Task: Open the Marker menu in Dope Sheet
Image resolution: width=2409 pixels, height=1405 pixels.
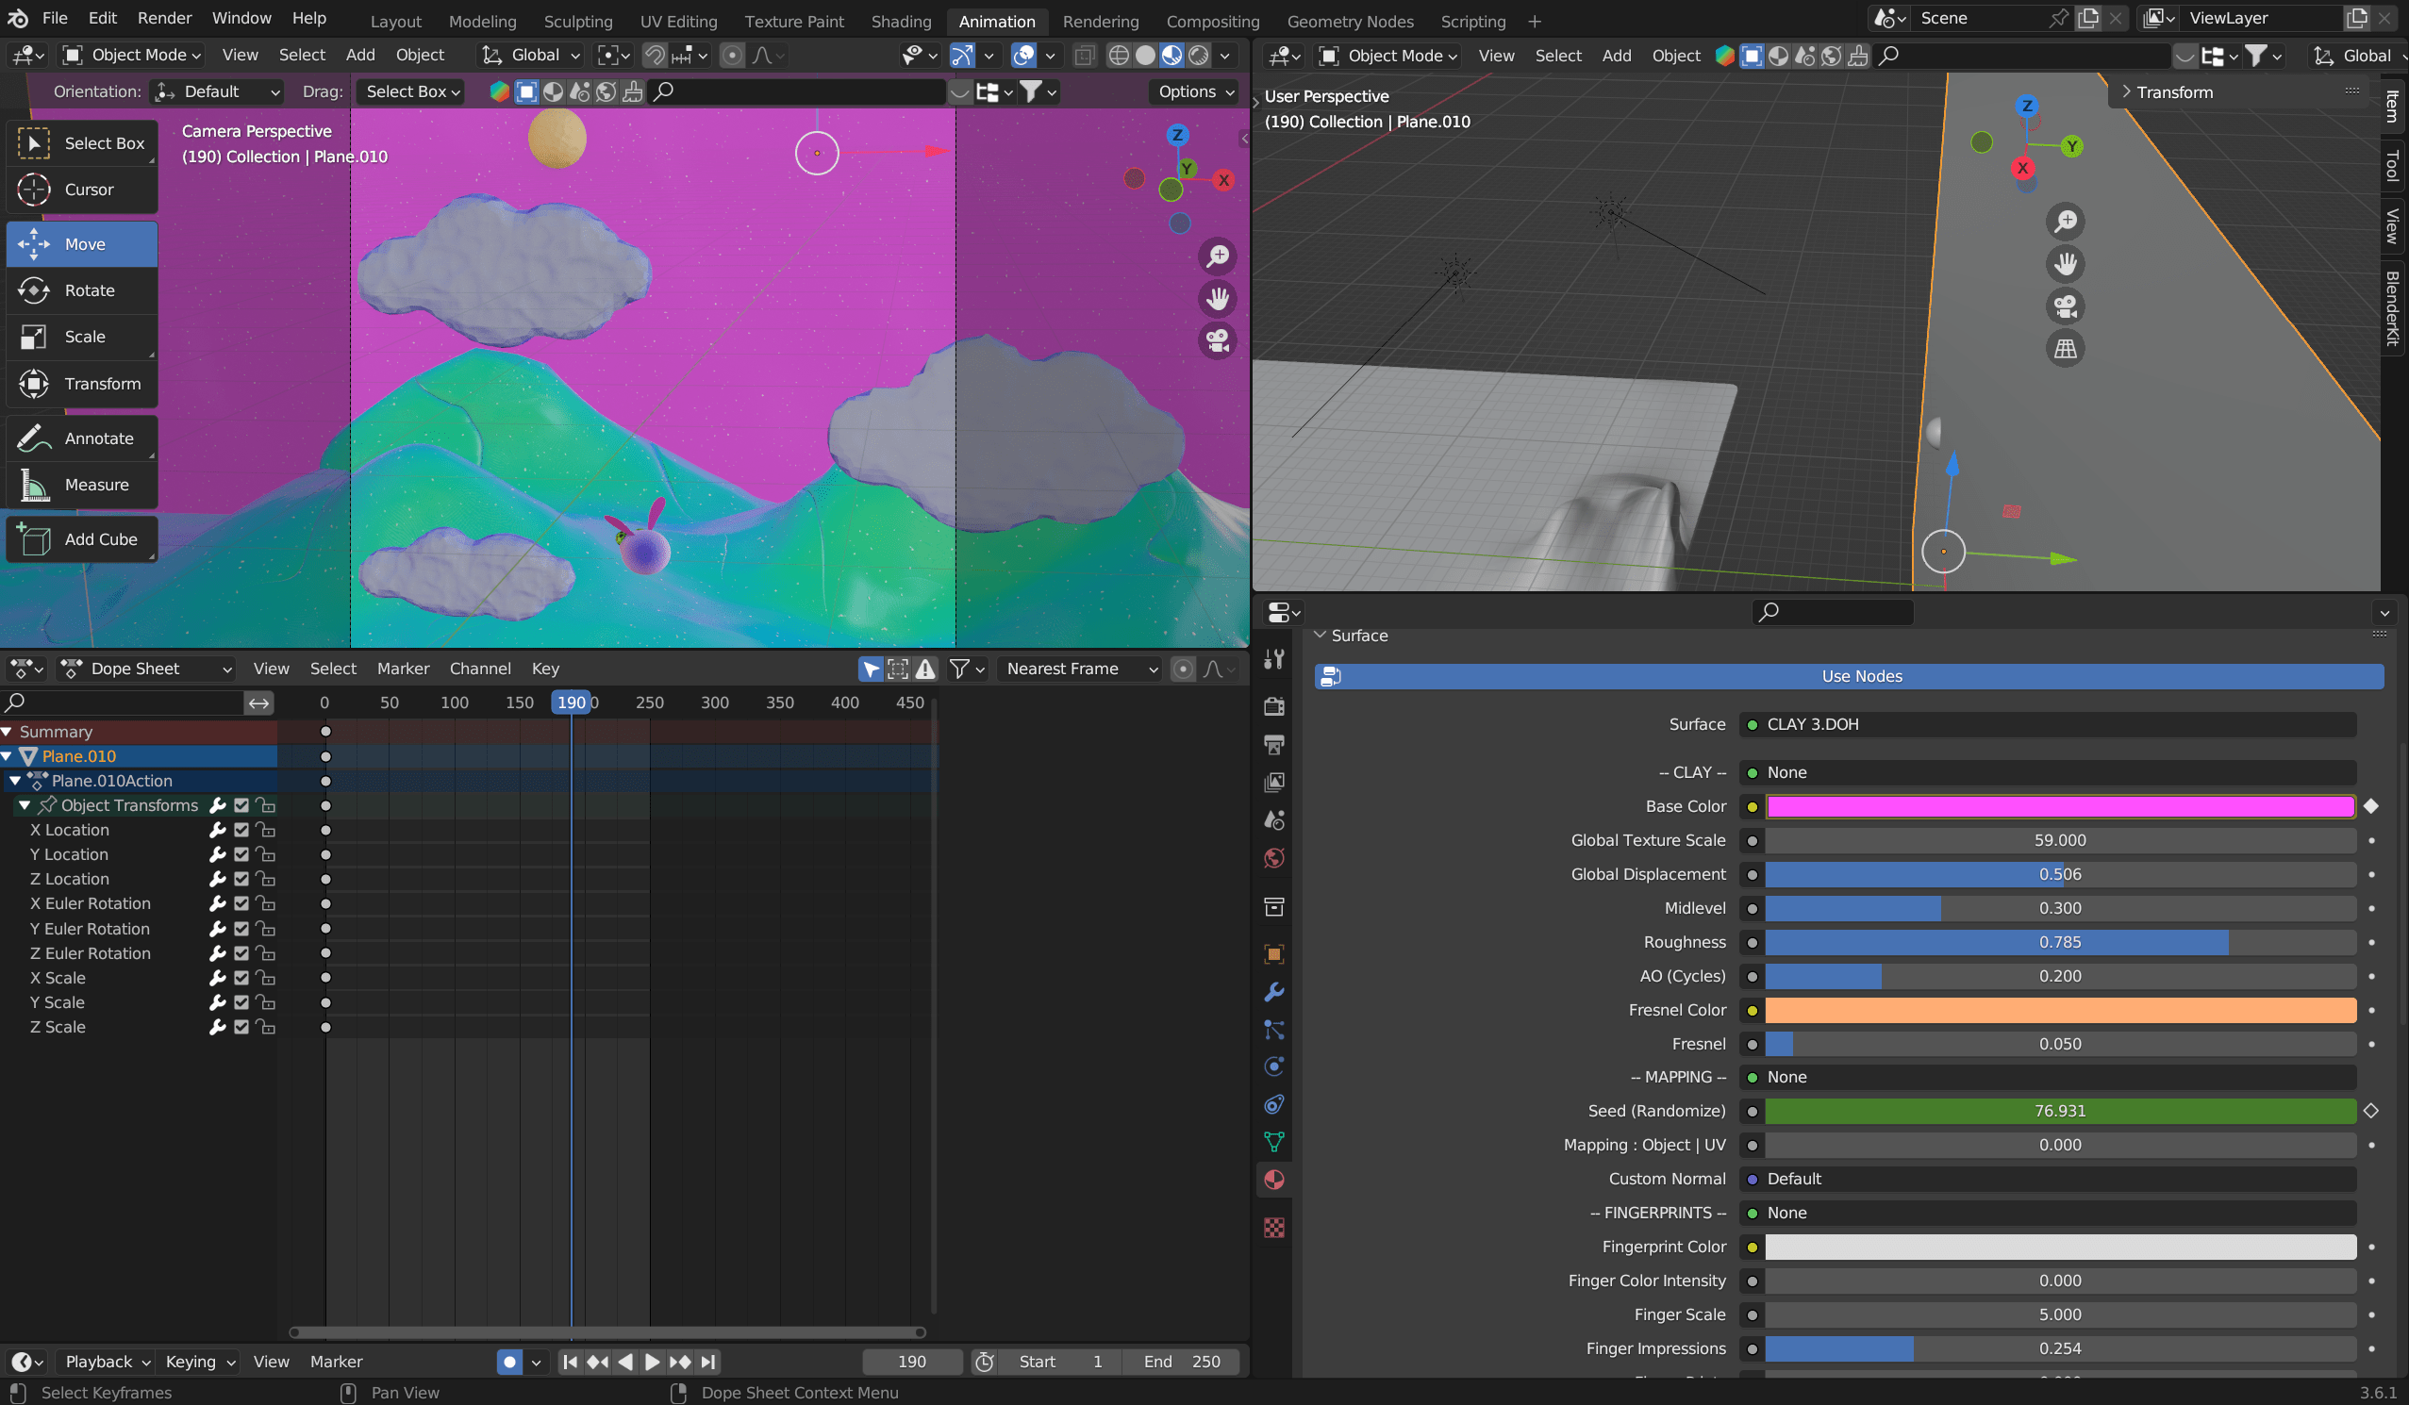Action: click(x=403, y=669)
